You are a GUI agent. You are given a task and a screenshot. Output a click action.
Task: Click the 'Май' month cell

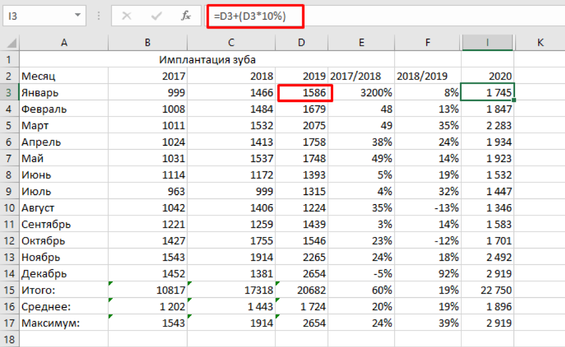pos(64,158)
